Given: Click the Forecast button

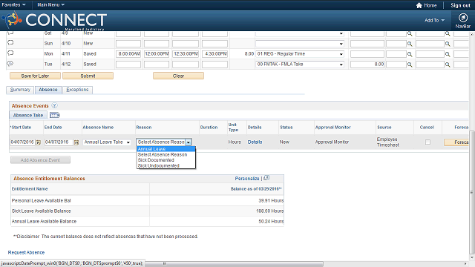Looking at the screenshot, I should click(x=457, y=142).
